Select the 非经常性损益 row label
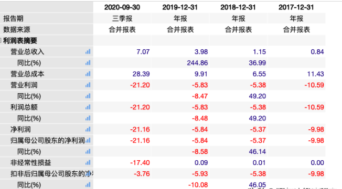This screenshot has width=342, height=189. pyautogui.click(x=30, y=162)
